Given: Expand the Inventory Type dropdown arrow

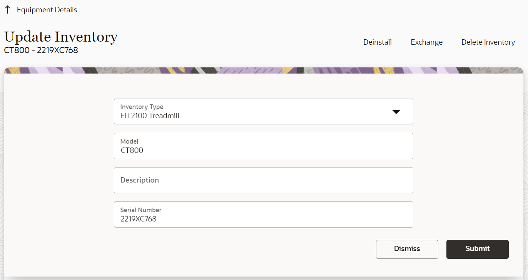Looking at the screenshot, I should 396,112.
